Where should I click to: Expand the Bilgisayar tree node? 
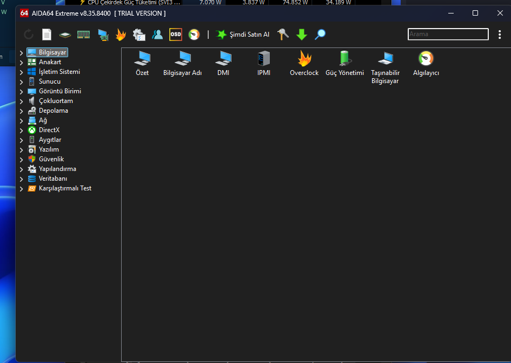[21, 53]
